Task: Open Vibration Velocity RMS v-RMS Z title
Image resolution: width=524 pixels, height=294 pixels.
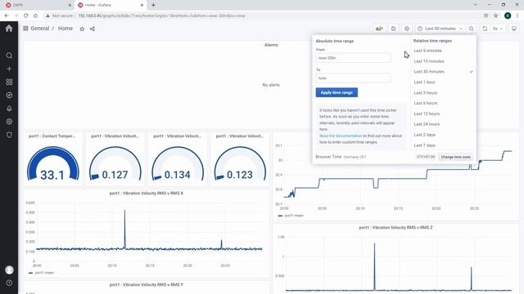Action: click(395, 228)
